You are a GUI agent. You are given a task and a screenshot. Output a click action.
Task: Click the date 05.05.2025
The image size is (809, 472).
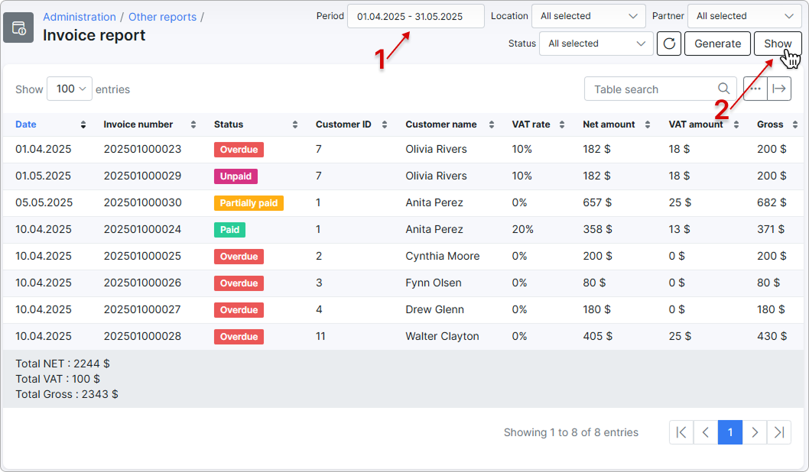point(44,202)
